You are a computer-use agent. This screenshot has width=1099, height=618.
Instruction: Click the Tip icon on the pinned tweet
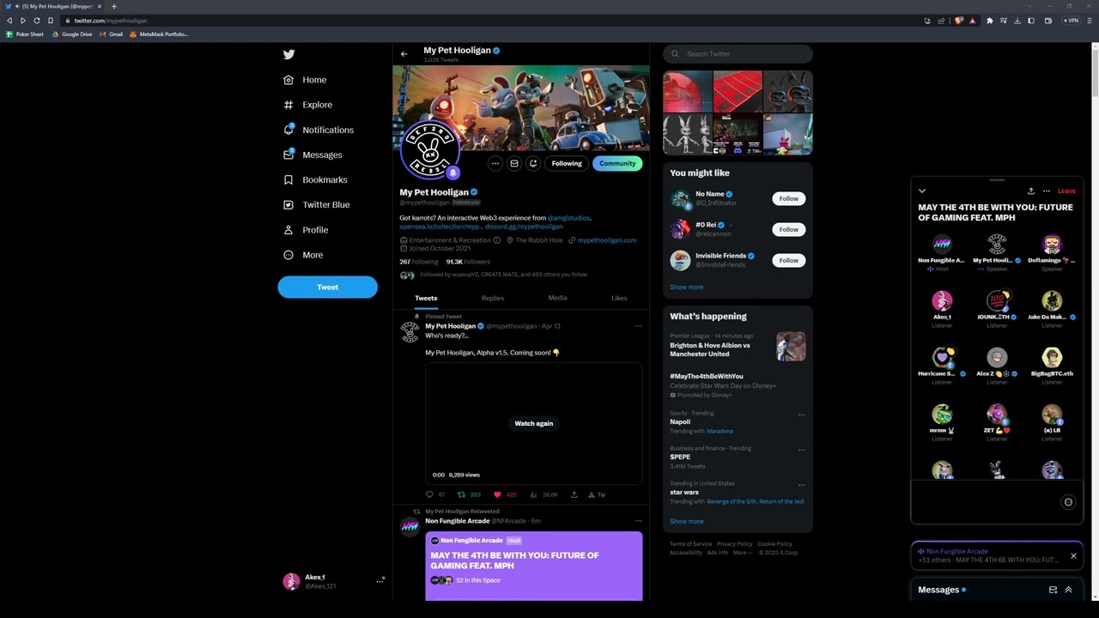click(591, 494)
